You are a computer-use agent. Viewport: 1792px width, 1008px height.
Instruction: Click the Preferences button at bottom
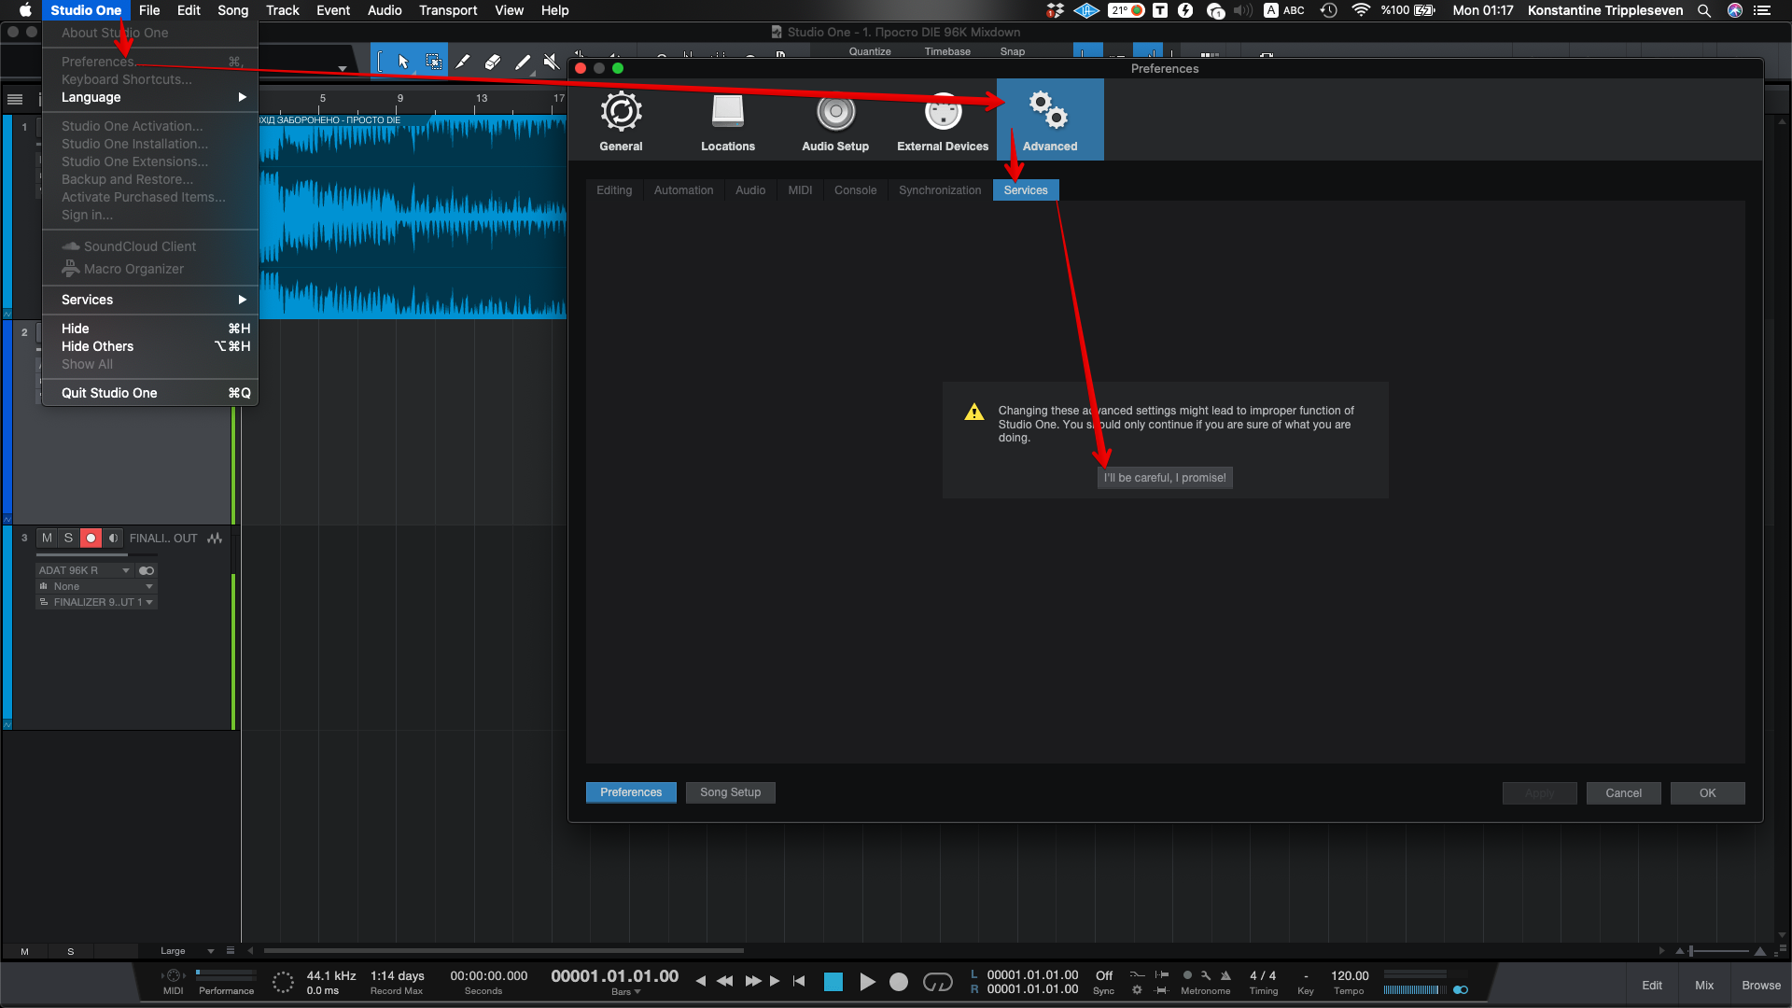pyautogui.click(x=631, y=792)
